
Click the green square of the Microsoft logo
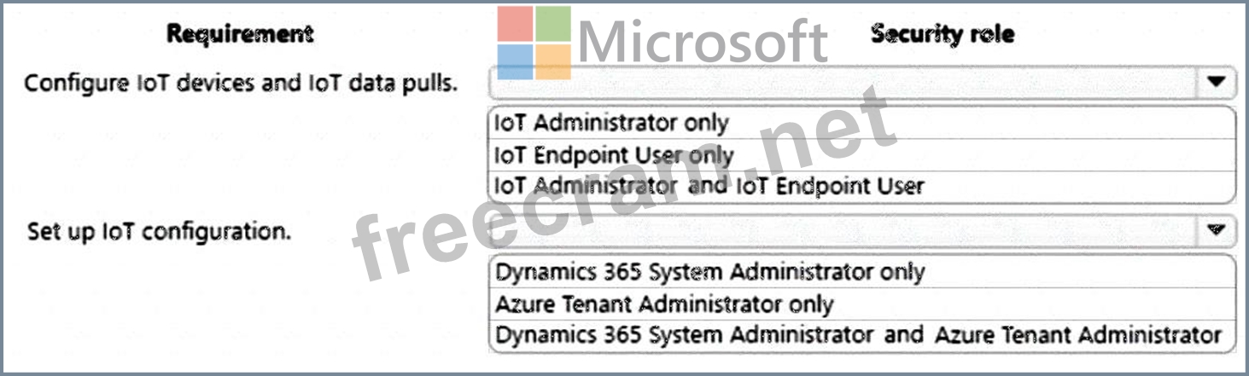coord(553,23)
